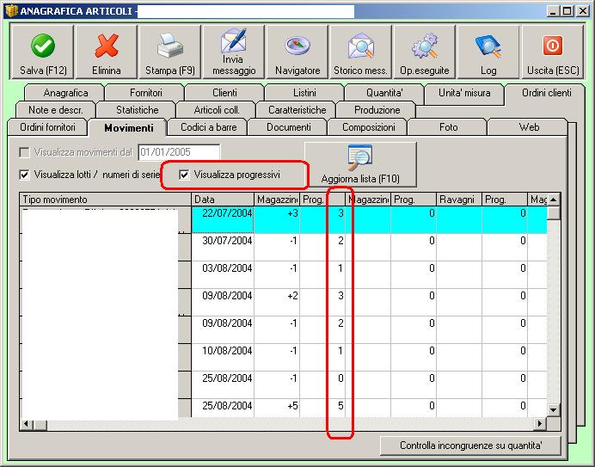
Task: Open the Ordini clienti tab
Action: click(547, 93)
